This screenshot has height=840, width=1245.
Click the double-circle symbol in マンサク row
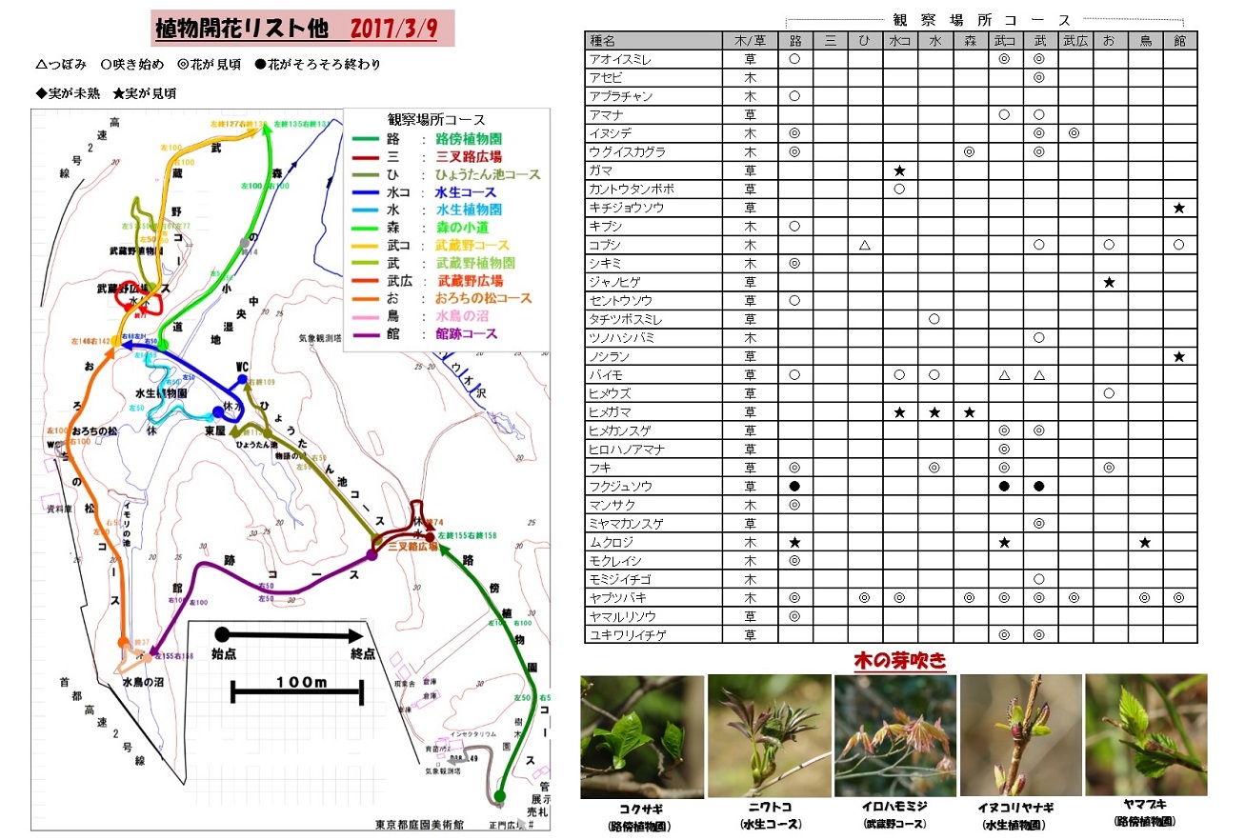pos(794,505)
